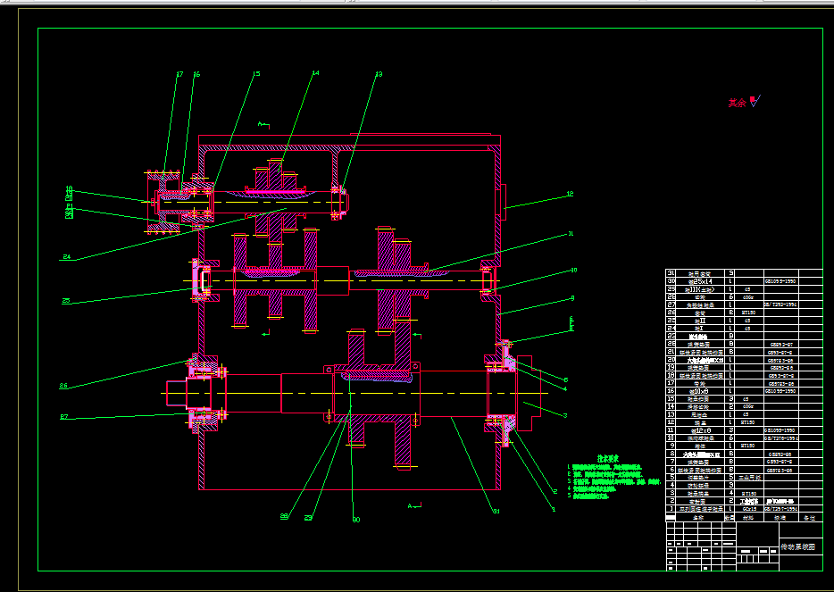Click the GCr15 material cell in row 1
This screenshot has width=834, height=592.
coord(749,509)
